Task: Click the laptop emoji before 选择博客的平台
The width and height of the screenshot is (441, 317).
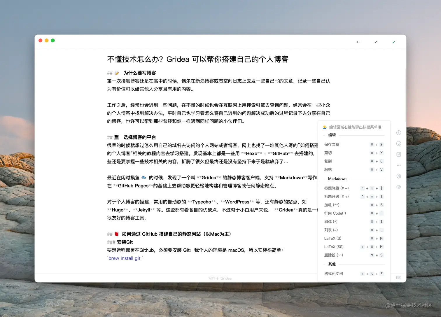Action: click(x=117, y=137)
